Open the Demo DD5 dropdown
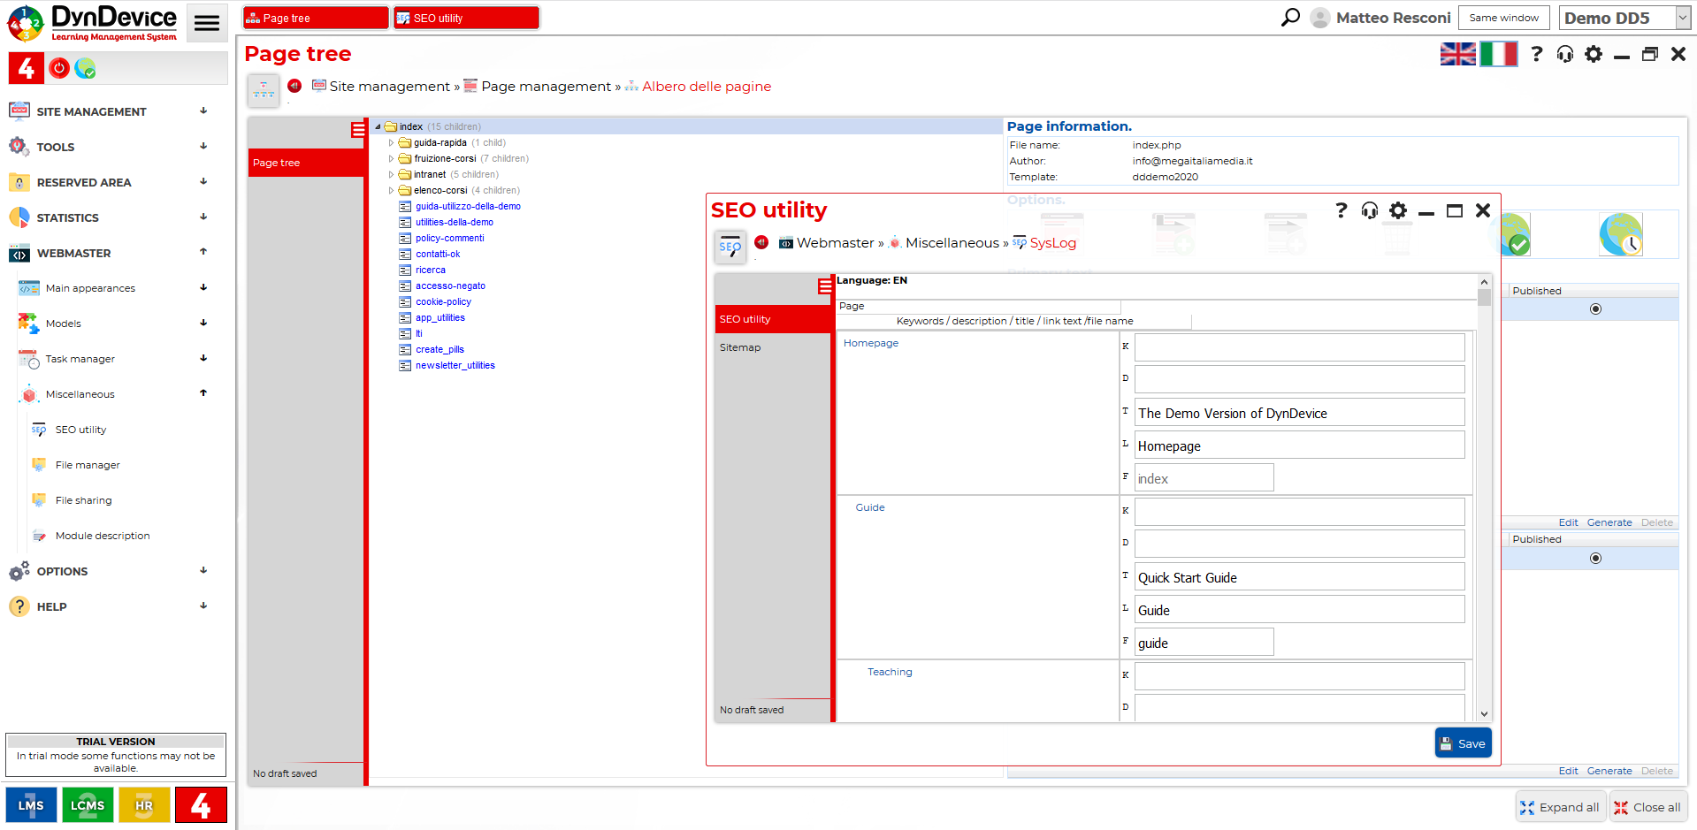This screenshot has width=1697, height=830. pyautogui.click(x=1625, y=18)
